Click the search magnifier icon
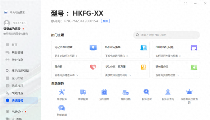Image resolution: width=210 pixels, height=120 pixels. (x=138, y=35)
